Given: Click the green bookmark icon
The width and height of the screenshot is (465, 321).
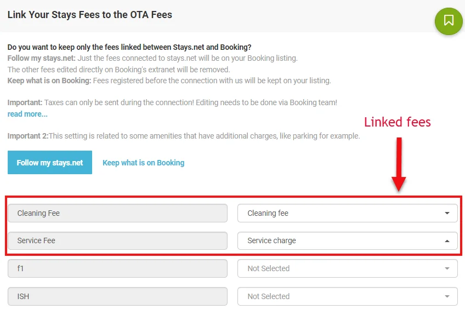Looking at the screenshot, I should point(449,21).
